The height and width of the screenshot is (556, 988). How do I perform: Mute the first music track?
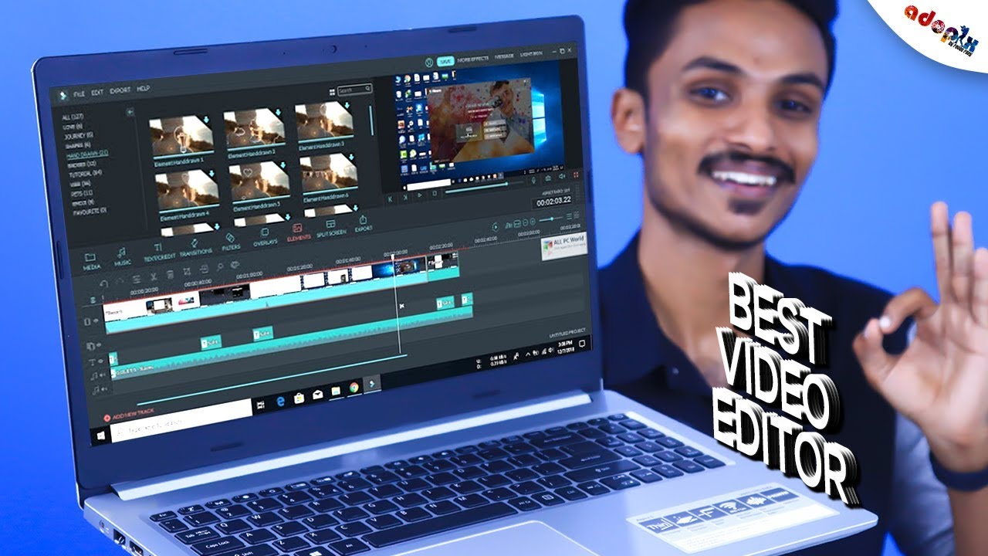[x=104, y=376]
